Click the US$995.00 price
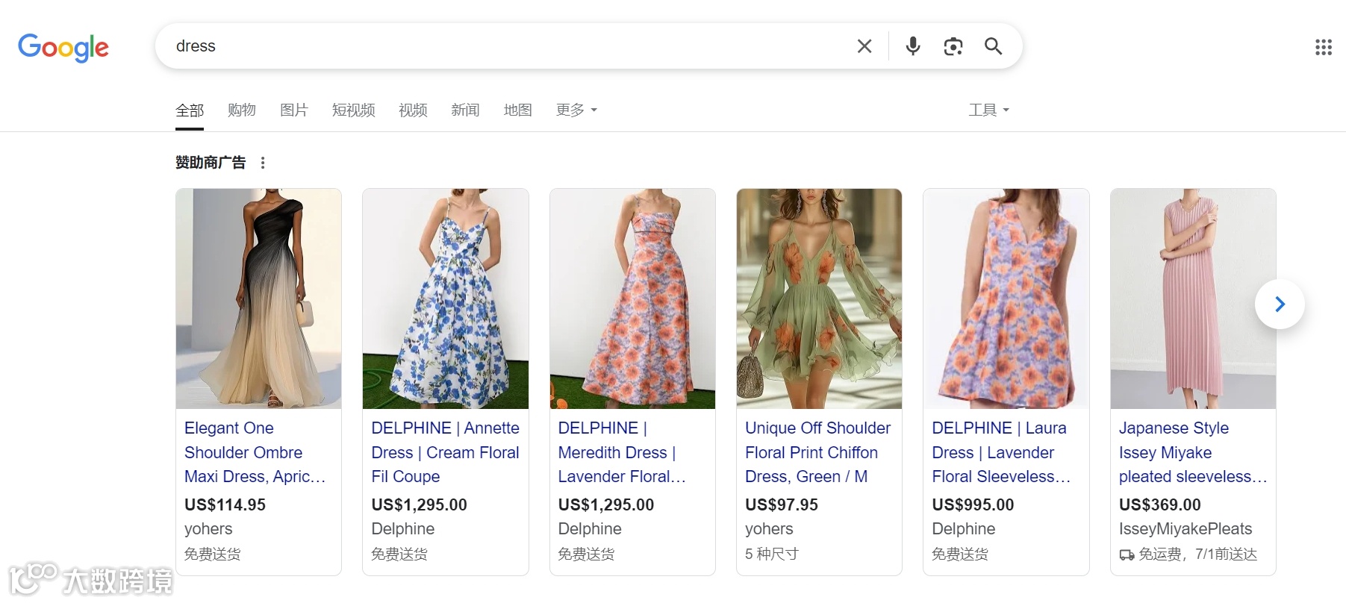This screenshot has height=603, width=1346. click(973, 505)
